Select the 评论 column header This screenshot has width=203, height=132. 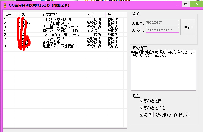95,15
